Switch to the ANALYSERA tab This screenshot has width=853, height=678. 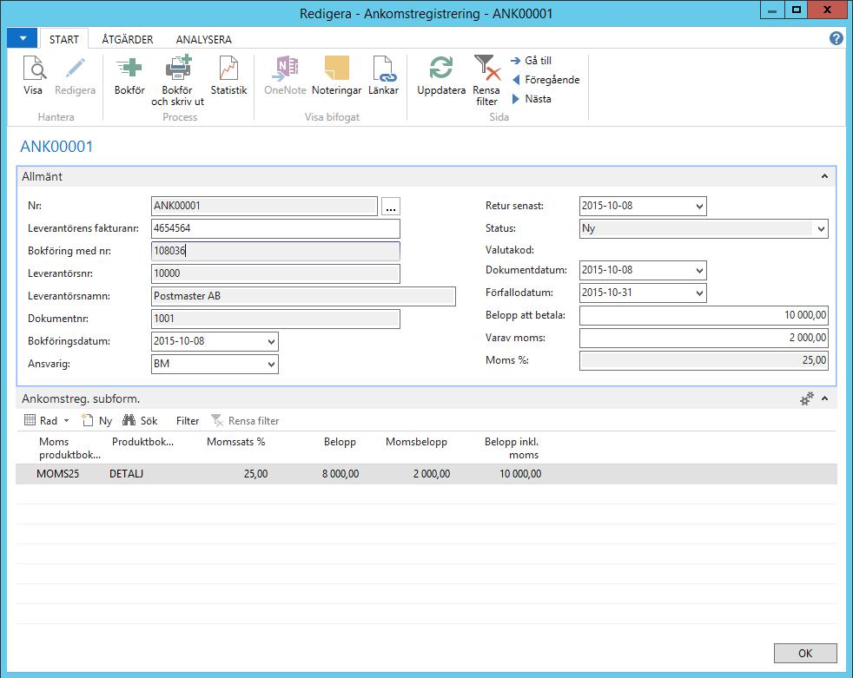204,39
